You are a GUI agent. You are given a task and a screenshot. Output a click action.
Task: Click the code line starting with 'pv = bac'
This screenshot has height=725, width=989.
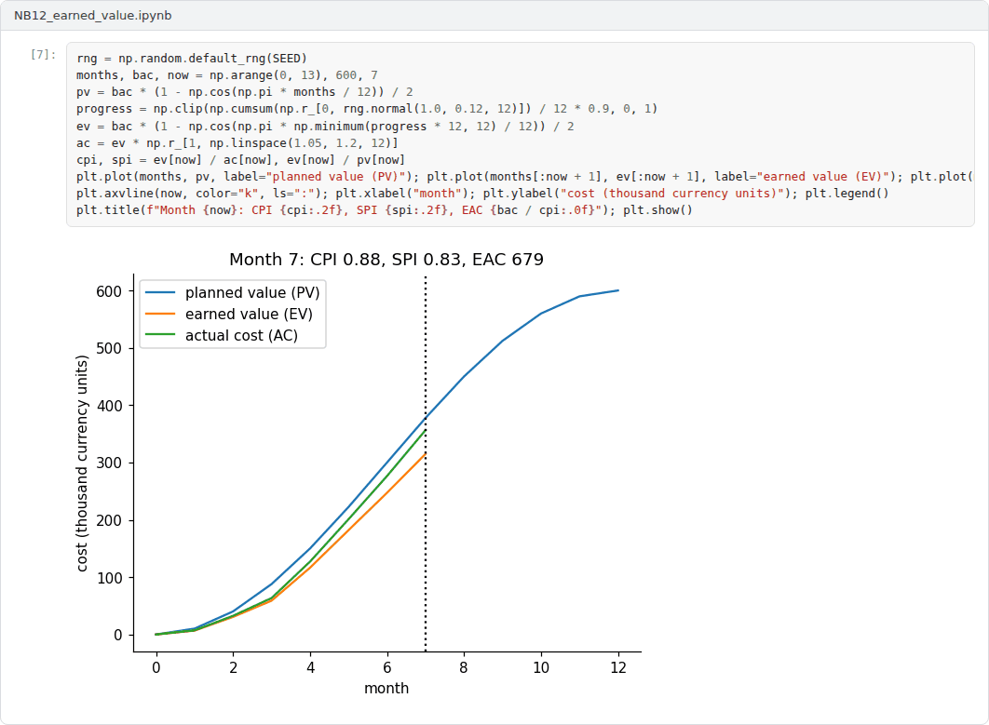click(245, 92)
